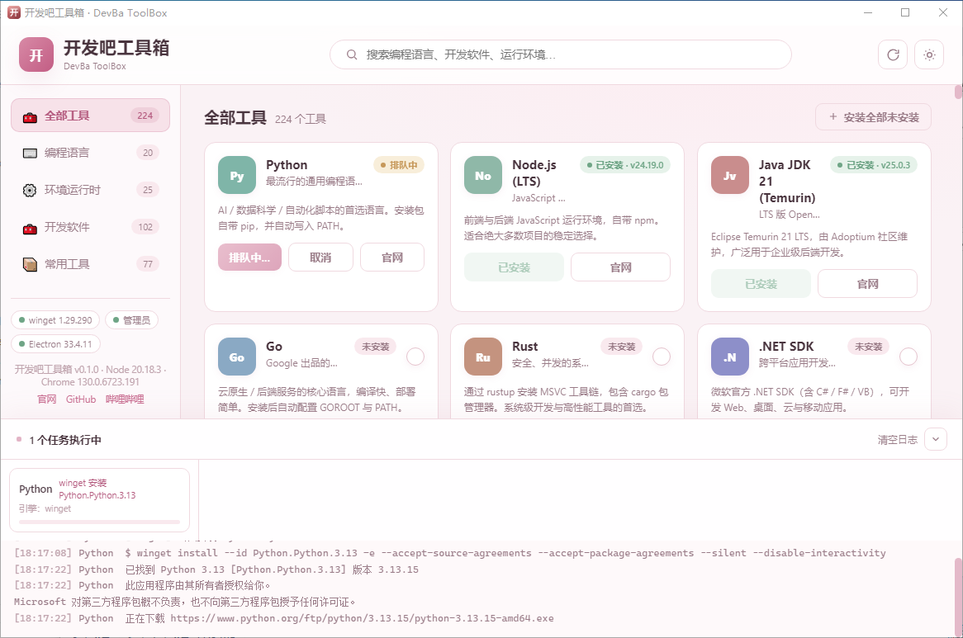Open the Node.js 官网 button
Screen dimensions: 963x638
tap(620, 267)
